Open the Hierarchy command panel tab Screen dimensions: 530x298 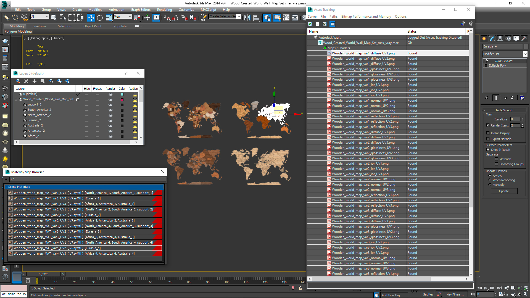(500, 39)
